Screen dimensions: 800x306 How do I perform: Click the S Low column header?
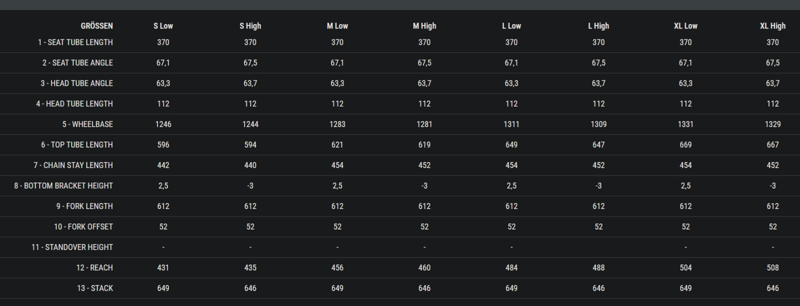tap(163, 26)
